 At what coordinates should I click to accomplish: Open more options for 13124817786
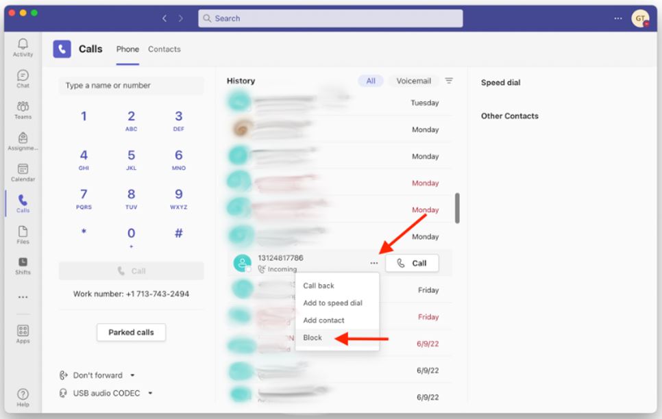(373, 262)
